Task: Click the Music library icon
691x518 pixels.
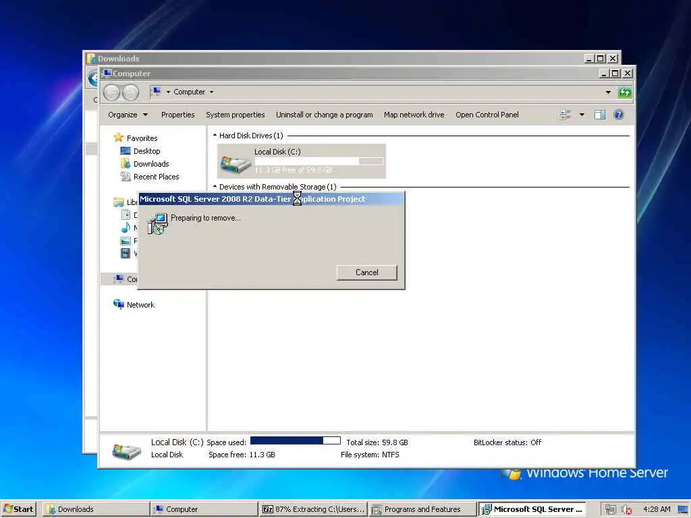Action: click(x=126, y=228)
